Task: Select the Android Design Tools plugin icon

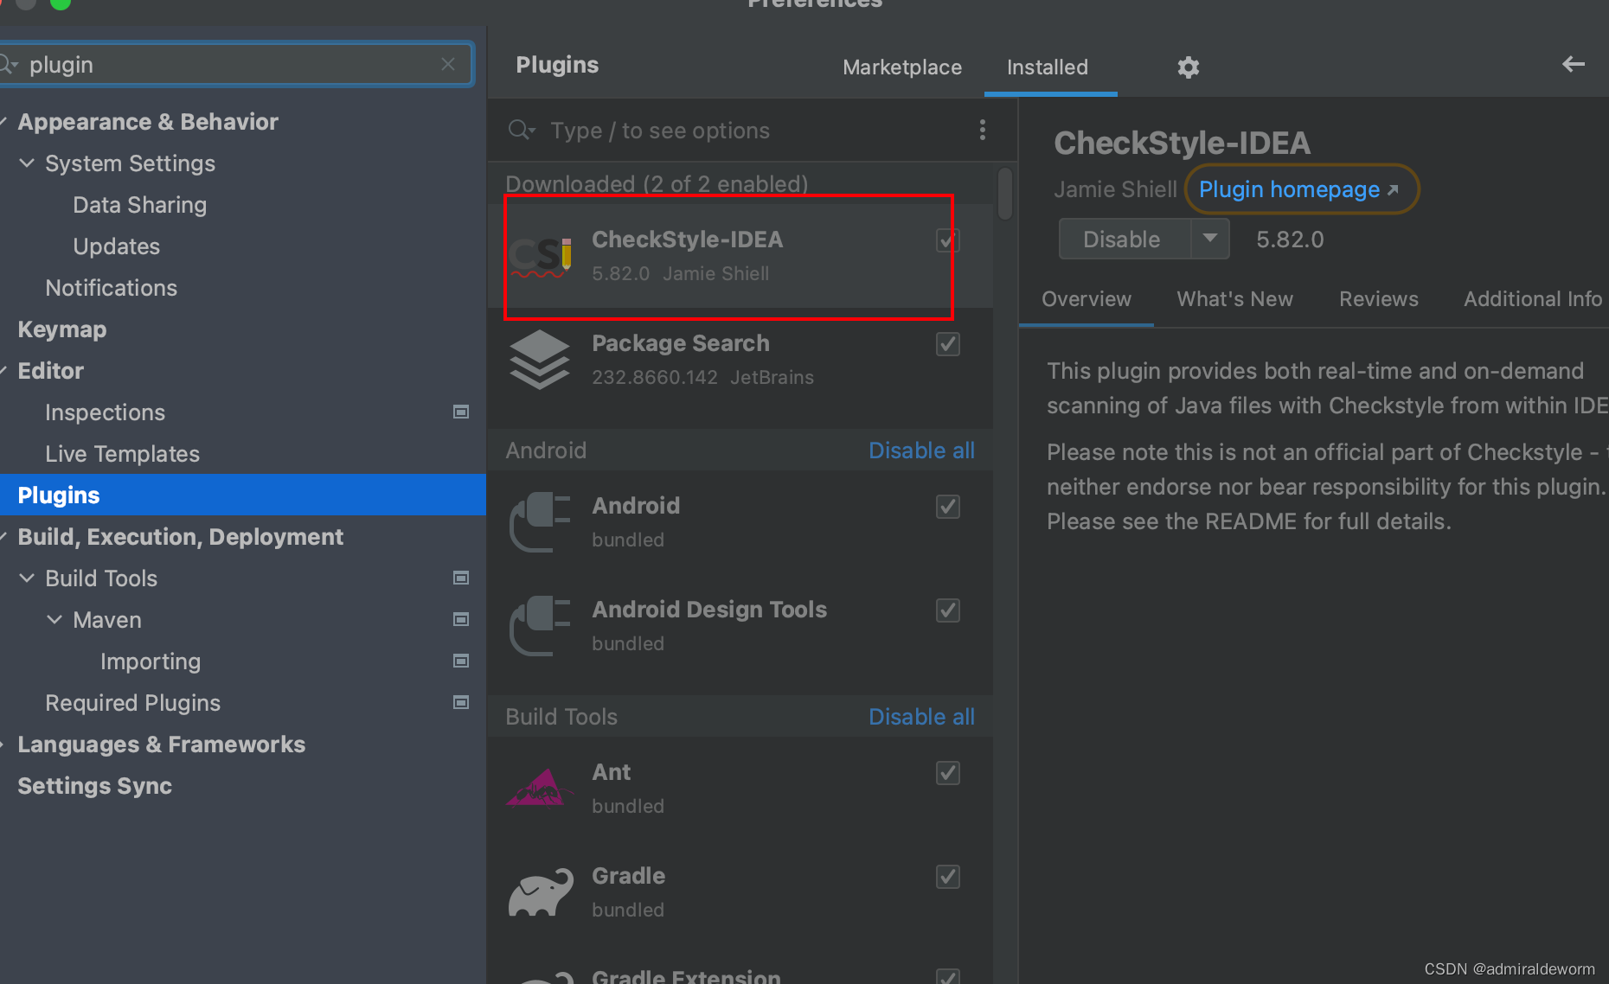Action: coord(540,626)
